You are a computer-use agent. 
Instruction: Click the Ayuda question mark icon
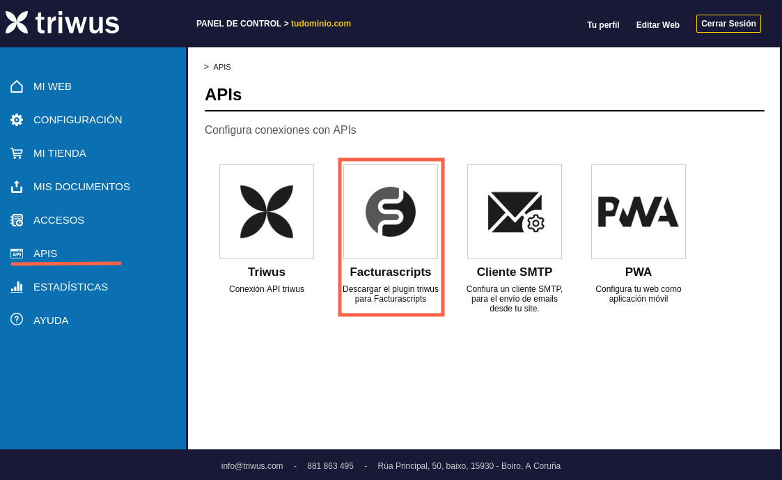coord(17,319)
